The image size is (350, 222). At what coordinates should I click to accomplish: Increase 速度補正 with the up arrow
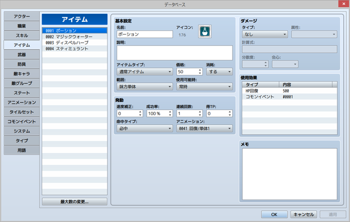[141, 112]
